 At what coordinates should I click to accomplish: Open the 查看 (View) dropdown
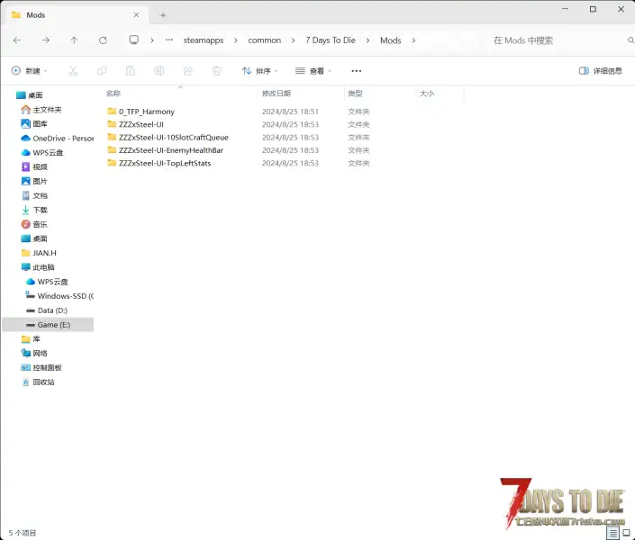coord(313,71)
